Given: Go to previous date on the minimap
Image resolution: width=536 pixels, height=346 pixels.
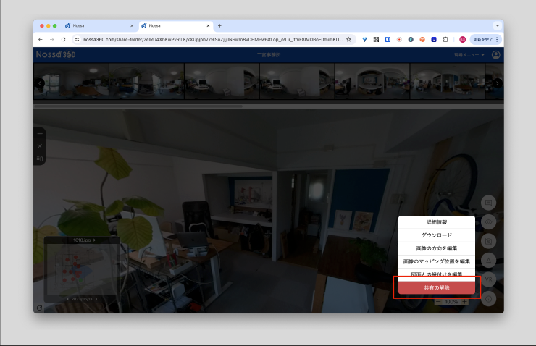Looking at the screenshot, I should click(x=67, y=299).
